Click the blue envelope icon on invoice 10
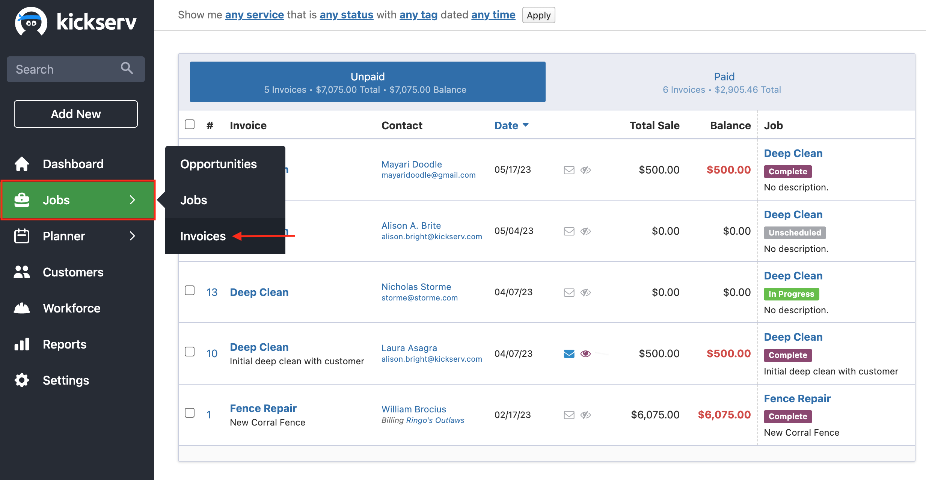 tap(569, 353)
